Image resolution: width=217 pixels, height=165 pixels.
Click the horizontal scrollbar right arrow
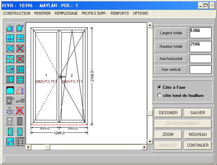[144, 147]
